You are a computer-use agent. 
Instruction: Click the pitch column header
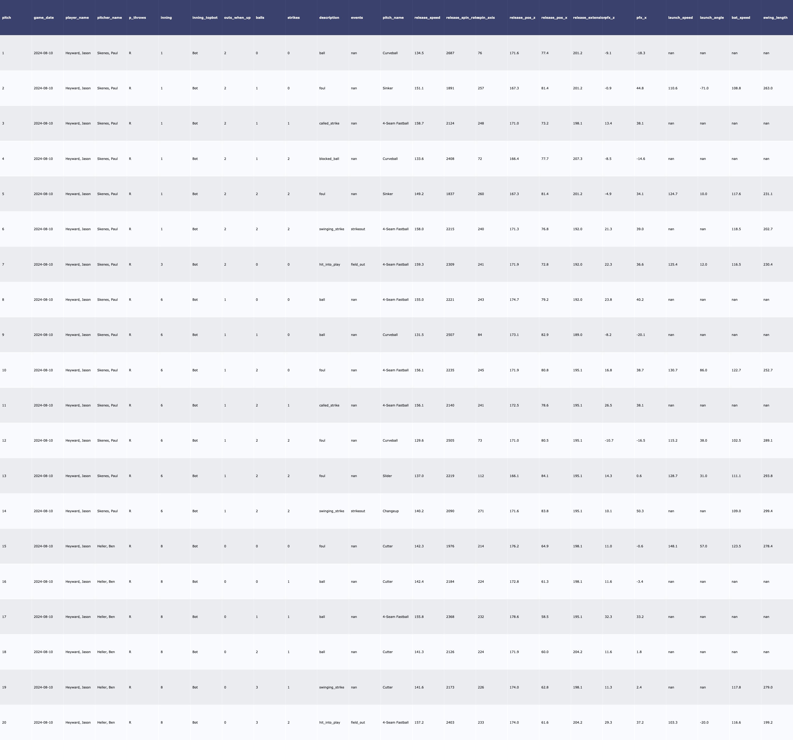(6, 17)
